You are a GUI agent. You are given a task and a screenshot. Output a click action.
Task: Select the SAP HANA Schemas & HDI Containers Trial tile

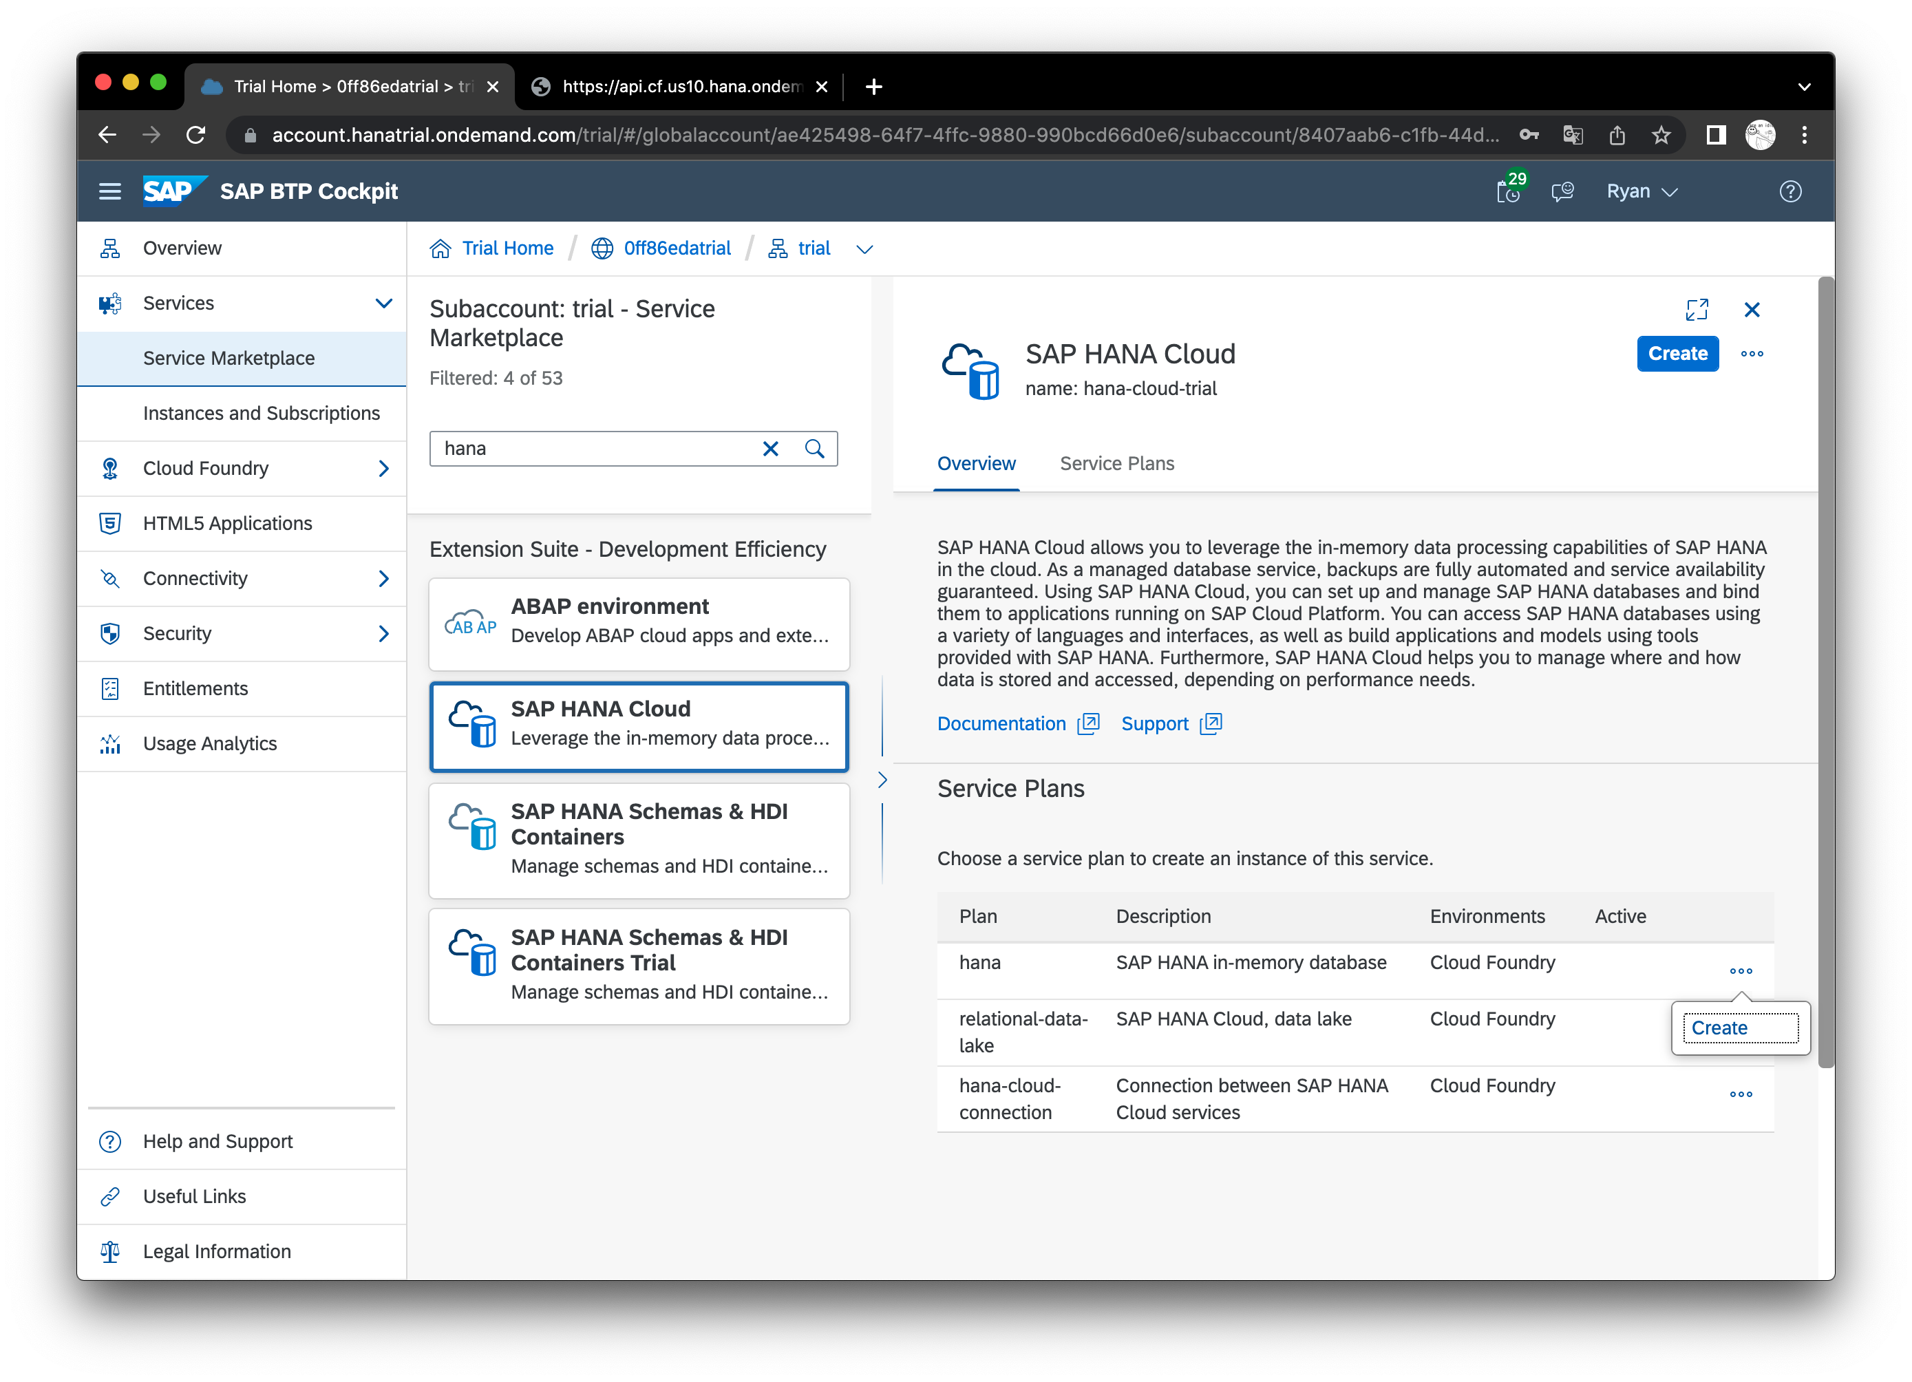tap(639, 966)
